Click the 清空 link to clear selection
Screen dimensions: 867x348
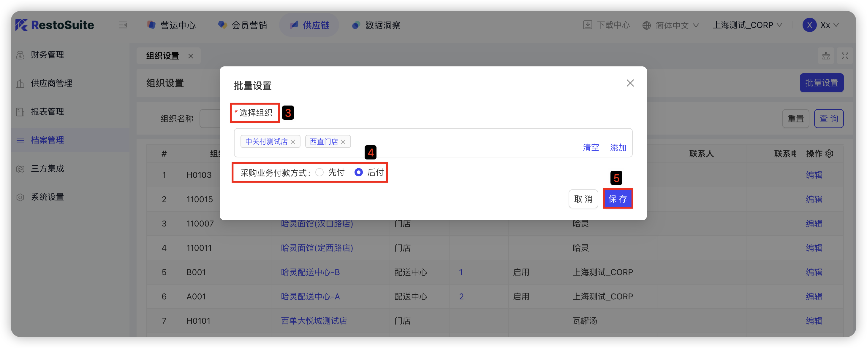pyautogui.click(x=591, y=147)
